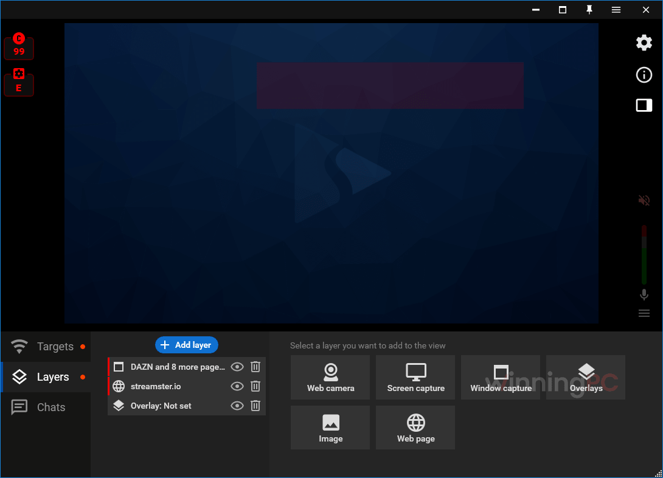The width and height of the screenshot is (663, 478).
Task: Hide the DAZN layer via eye icon
Action: [237, 367]
